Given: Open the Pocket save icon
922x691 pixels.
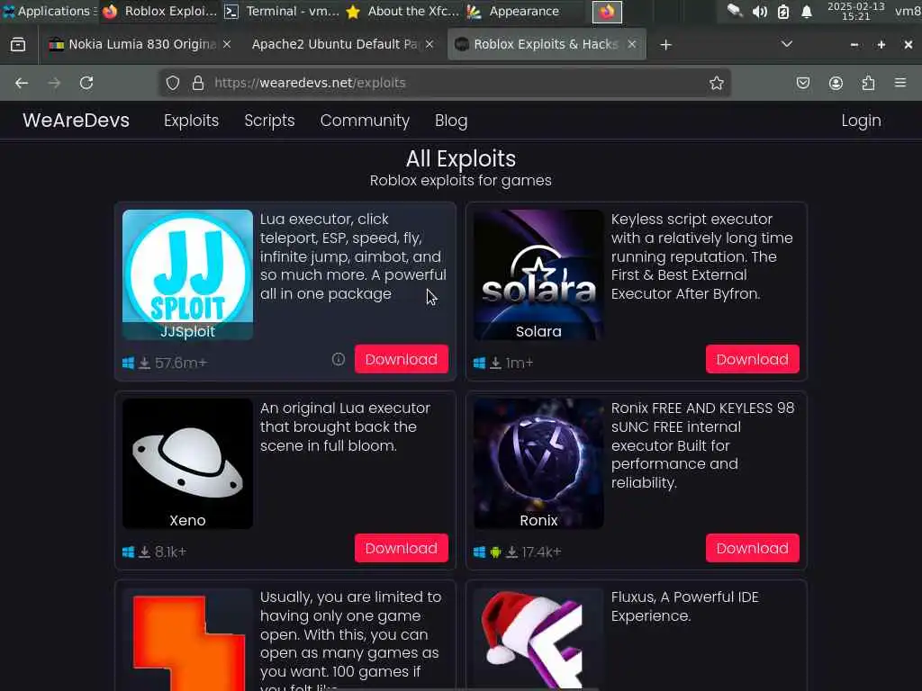Looking at the screenshot, I should [802, 83].
